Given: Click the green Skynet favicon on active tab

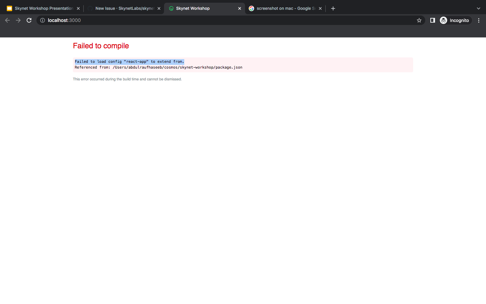Looking at the screenshot, I should pyautogui.click(x=171, y=8).
